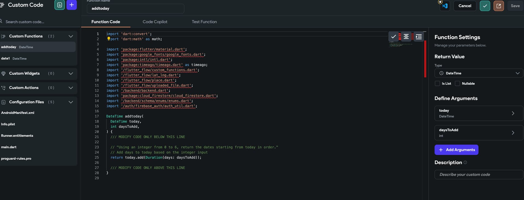The width and height of the screenshot is (524, 200).
Task: Click the editor checkmark validate icon
Action: point(394,37)
